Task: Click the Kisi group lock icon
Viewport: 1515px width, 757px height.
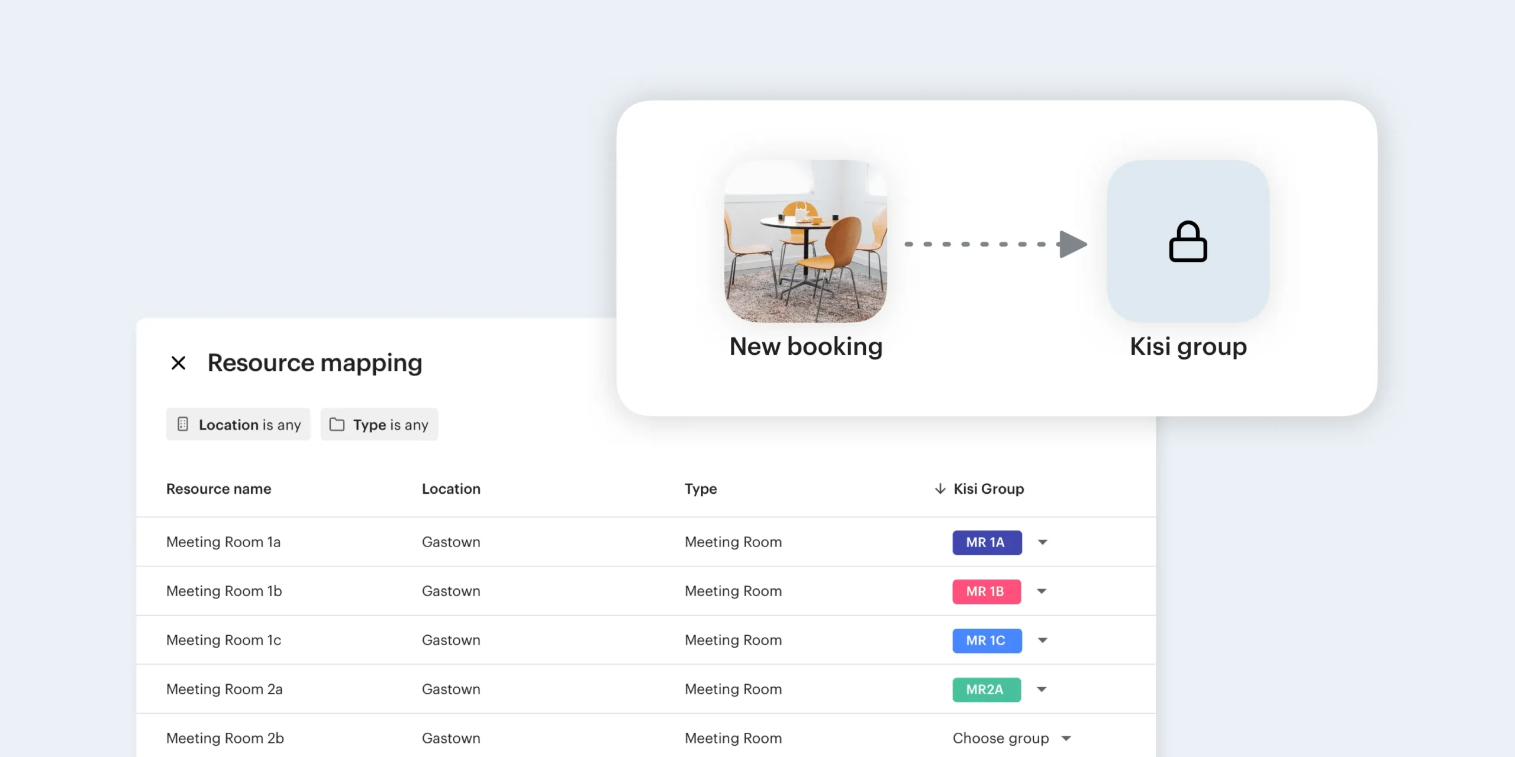Action: pos(1188,241)
